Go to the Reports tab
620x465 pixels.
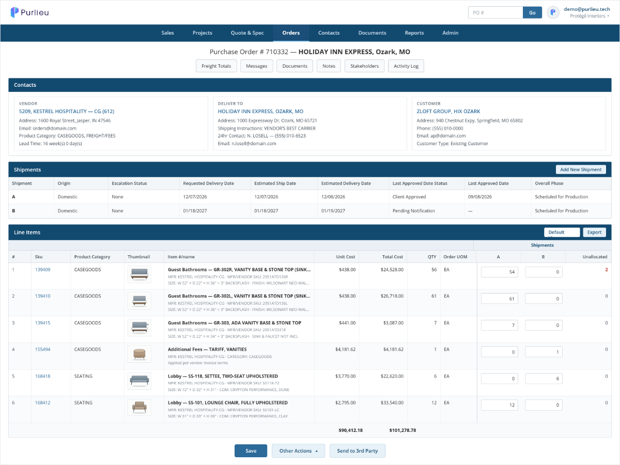pyautogui.click(x=414, y=33)
